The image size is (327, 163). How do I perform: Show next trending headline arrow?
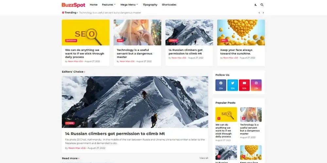pyautogui.click(x=263, y=13)
